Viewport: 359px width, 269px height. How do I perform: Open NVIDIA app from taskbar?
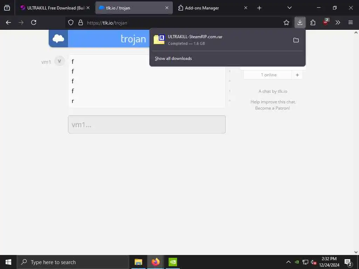[173, 262]
